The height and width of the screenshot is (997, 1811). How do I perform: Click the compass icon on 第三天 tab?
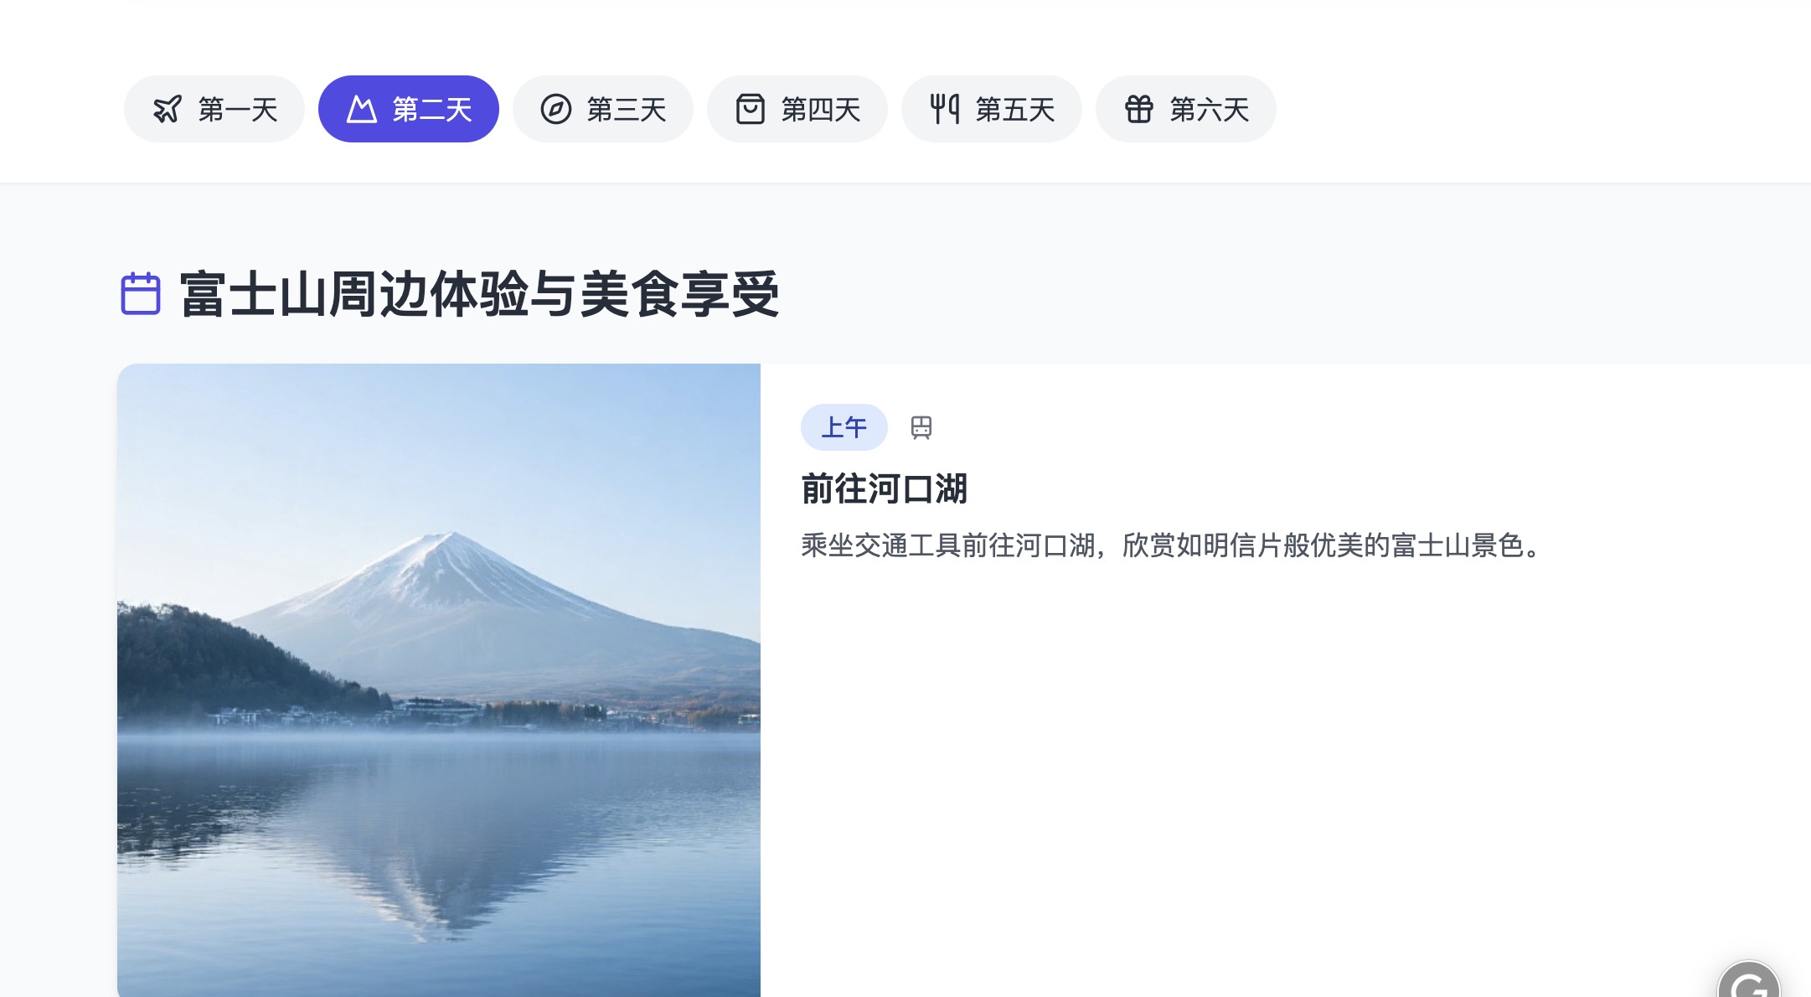tap(556, 109)
